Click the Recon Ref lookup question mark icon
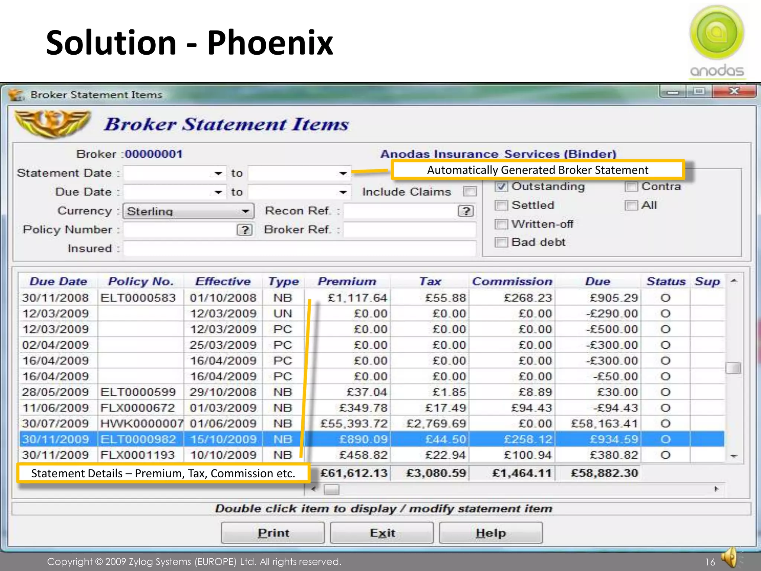This screenshot has height=571, width=761. [466, 211]
